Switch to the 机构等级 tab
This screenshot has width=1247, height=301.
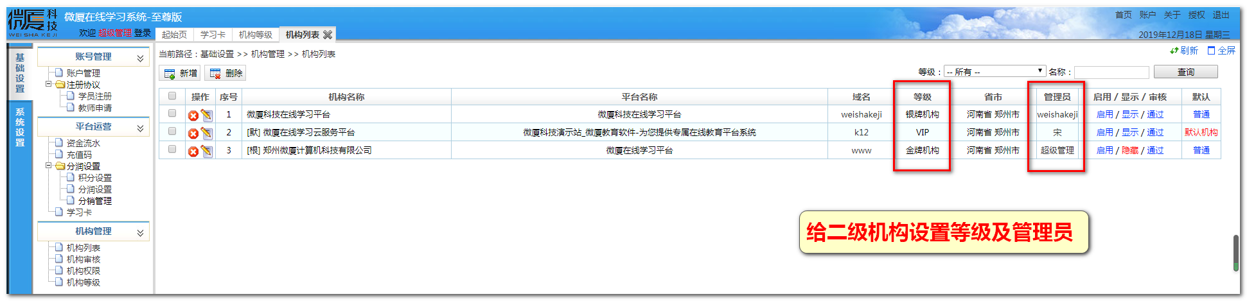255,35
